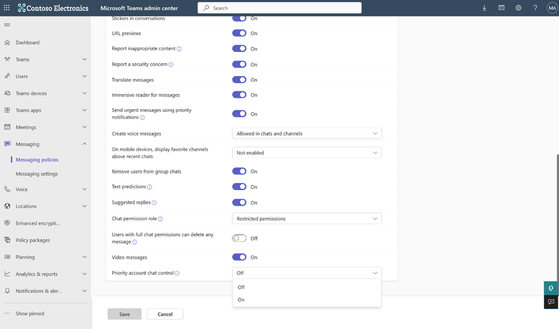
Task: Go to Dashboard
Action: pos(27,43)
